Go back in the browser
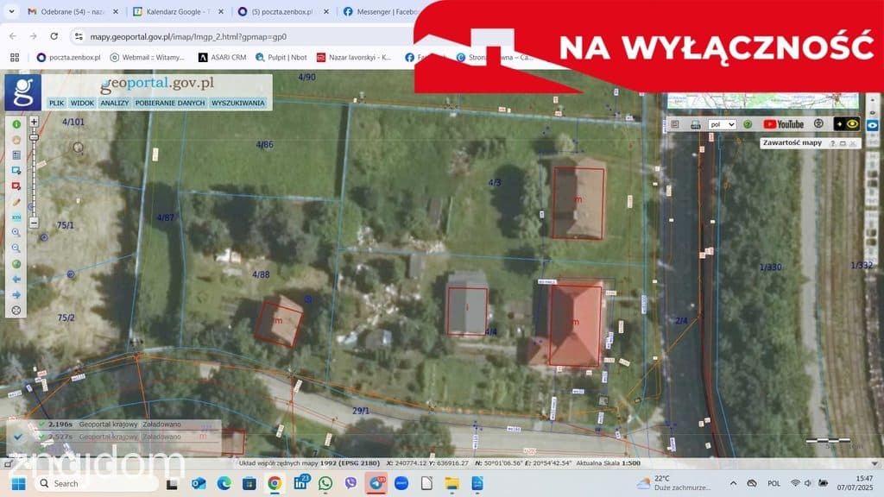 (x=12, y=36)
